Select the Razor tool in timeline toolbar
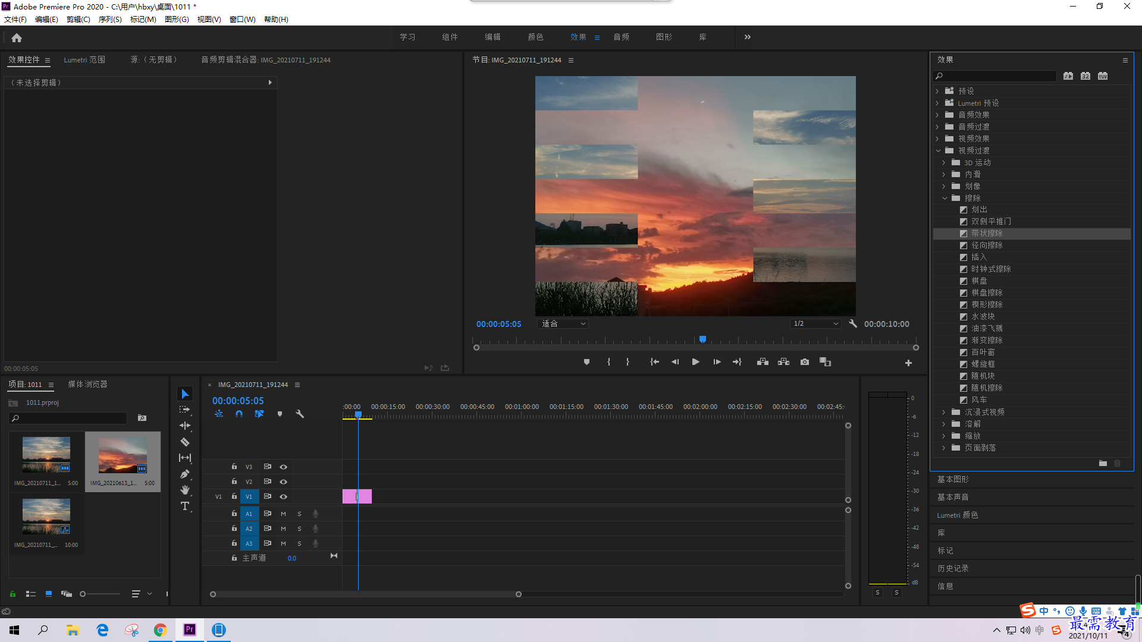This screenshot has width=1142, height=642. [x=185, y=442]
